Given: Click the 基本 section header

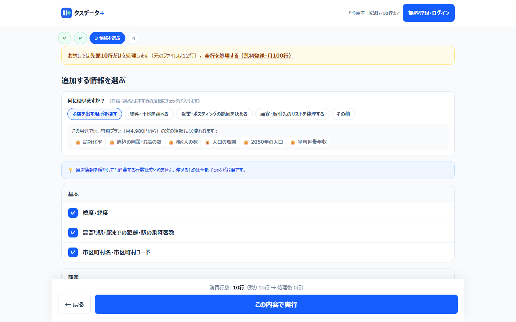Looking at the screenshot, I should point(258,194).
